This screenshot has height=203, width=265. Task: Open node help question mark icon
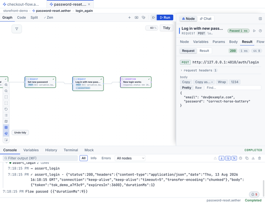[x=261, y=31]
